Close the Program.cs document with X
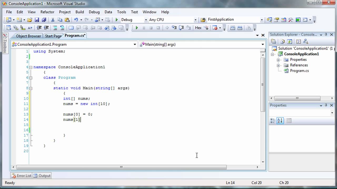 pyautogui.click(x=263, y=35)
